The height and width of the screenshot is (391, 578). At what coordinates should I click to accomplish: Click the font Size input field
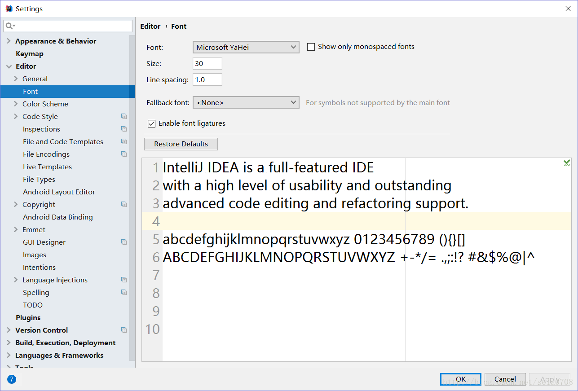207,63
